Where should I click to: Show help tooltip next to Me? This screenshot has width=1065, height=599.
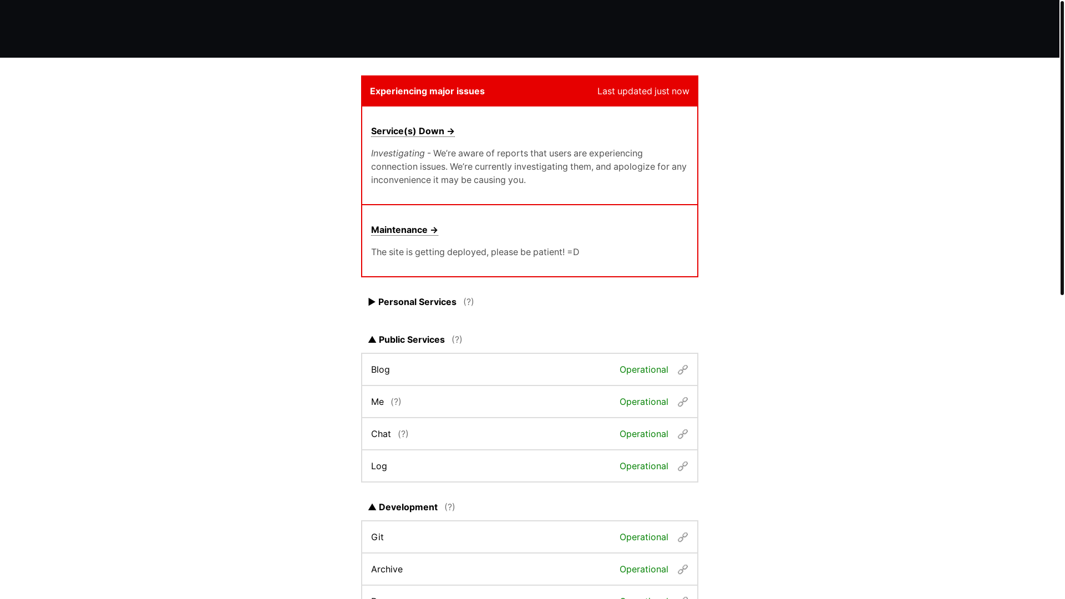coord(396,402)
